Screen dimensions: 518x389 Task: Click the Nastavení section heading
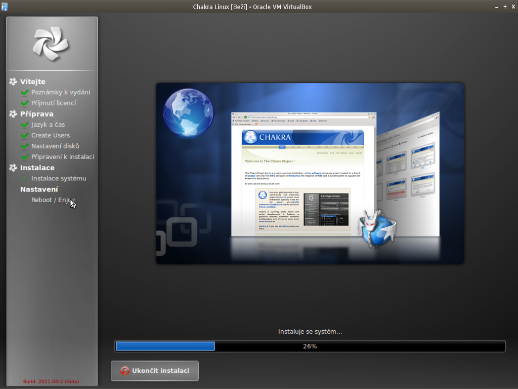(39, 189)
